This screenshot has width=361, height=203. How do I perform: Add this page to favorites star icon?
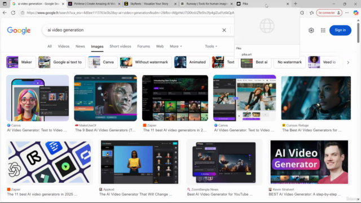point(311,12)
